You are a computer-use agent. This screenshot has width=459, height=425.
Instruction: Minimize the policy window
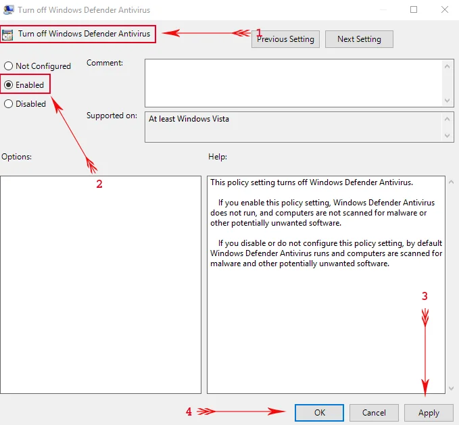383,9
